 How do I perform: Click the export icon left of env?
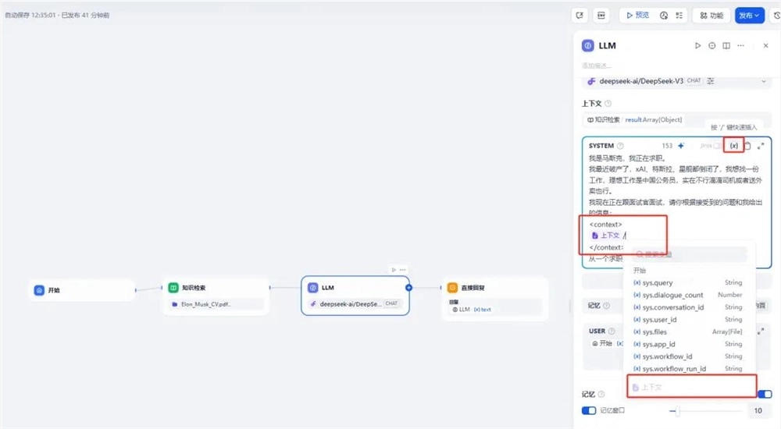pyautogui.click(x=580, y=16)
